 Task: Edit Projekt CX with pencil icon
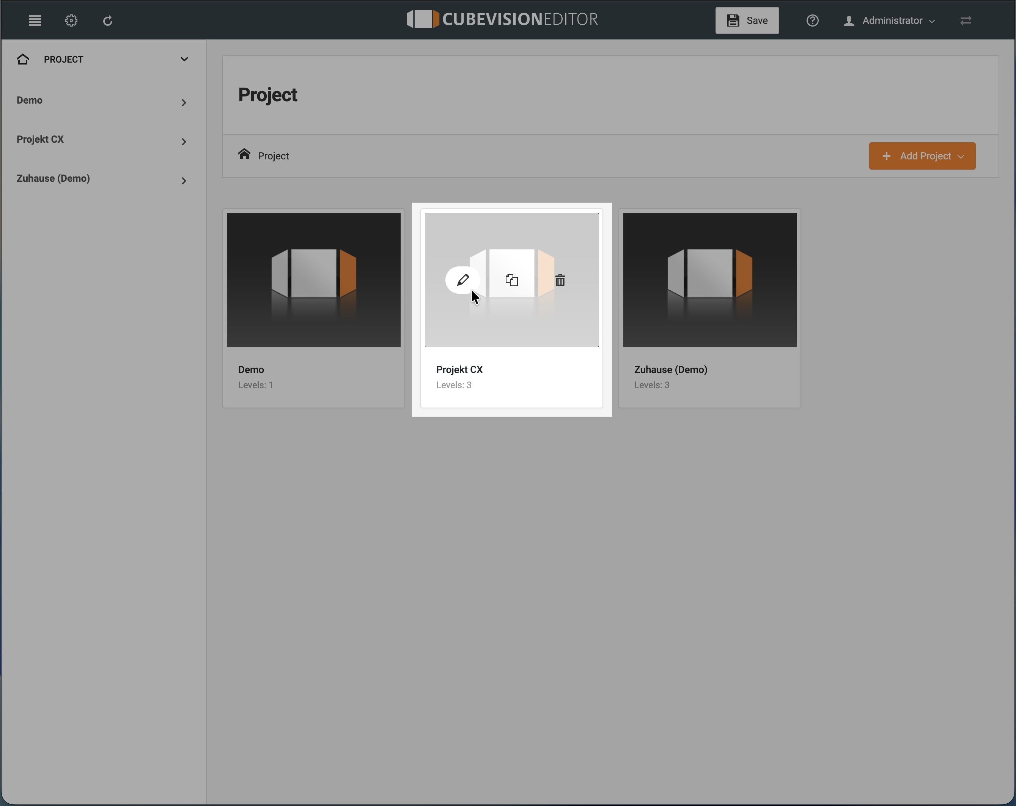pos(463,280)
